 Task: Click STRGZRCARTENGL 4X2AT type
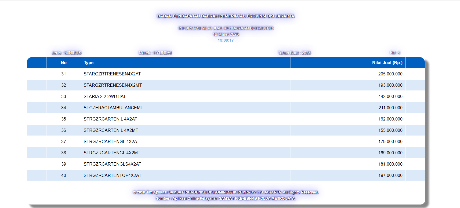[x=111, y=141]
